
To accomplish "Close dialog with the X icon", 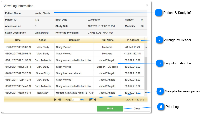I will tap(147, 5).
